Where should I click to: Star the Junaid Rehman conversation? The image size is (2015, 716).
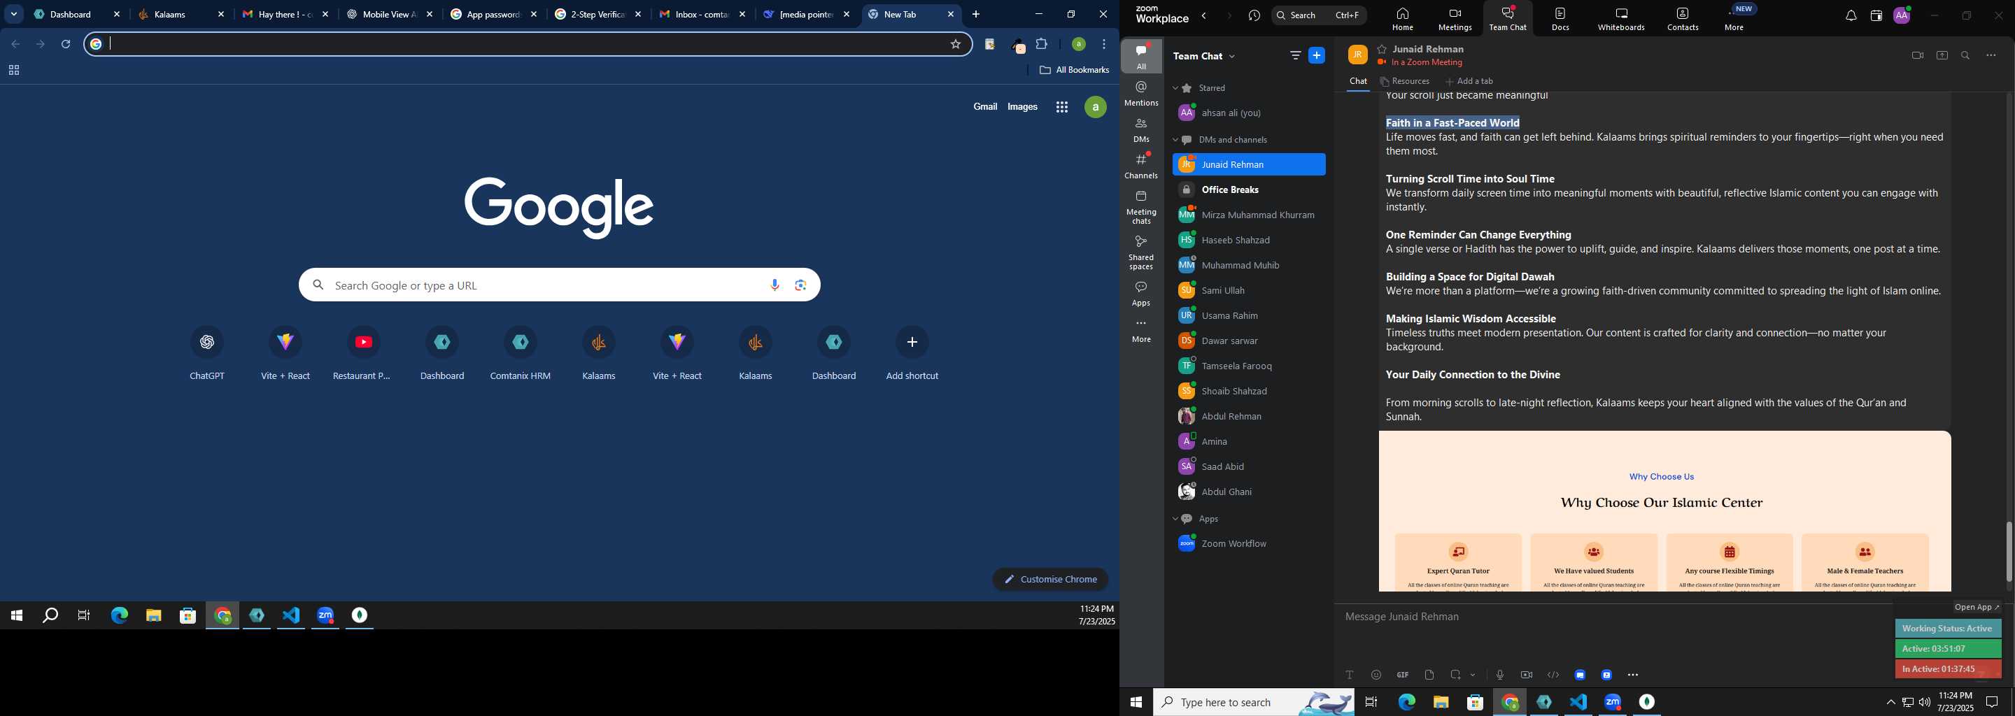click(1383, 49)
